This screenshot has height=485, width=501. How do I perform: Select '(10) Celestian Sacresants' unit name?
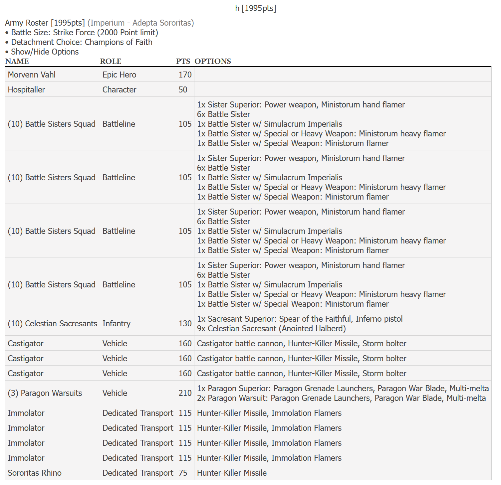point(52,324)
